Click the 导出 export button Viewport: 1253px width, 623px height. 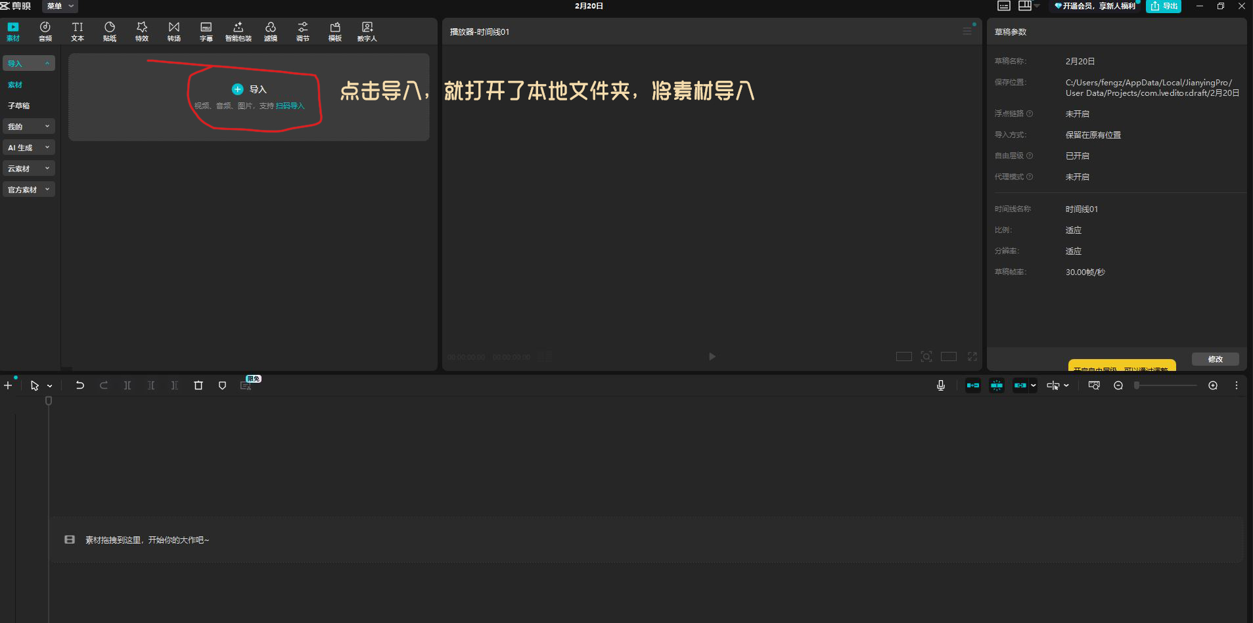pos(1163,6)
